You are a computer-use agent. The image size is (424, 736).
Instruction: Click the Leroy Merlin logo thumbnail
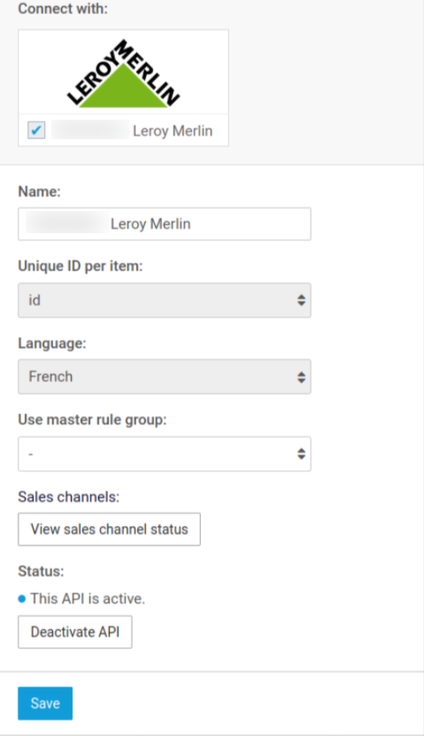tap(123, 74)
